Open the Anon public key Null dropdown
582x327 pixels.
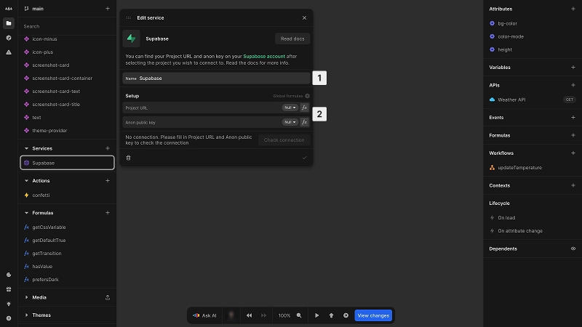click(290, 122)
